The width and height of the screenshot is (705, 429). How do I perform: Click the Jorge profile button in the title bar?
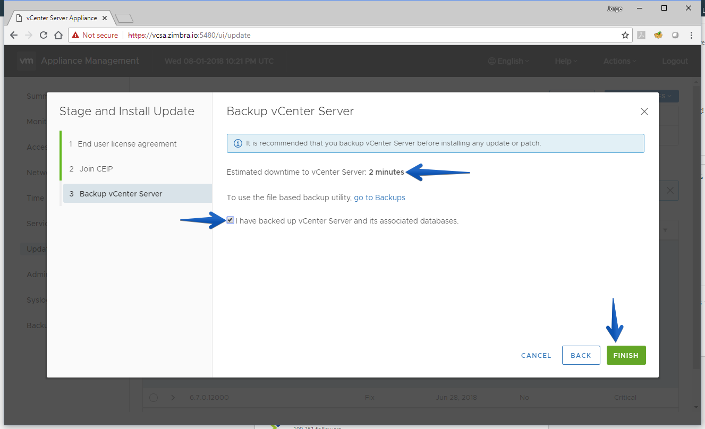click(615, 8)
